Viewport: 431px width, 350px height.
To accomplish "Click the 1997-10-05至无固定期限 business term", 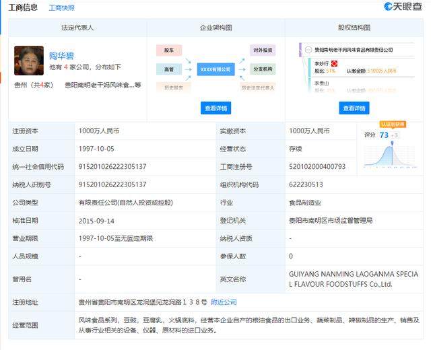I will coord(115,238).
